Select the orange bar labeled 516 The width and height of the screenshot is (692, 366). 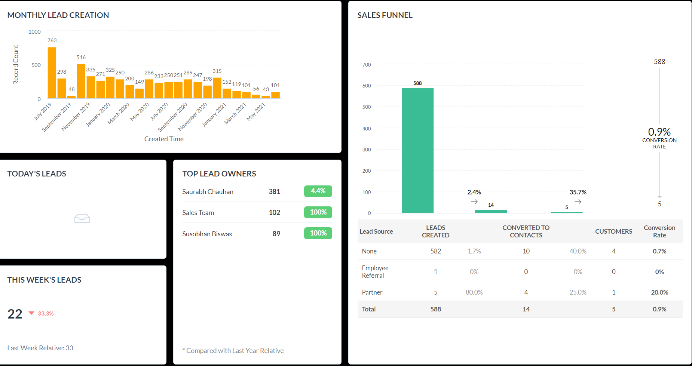click(x=81, y=81)
